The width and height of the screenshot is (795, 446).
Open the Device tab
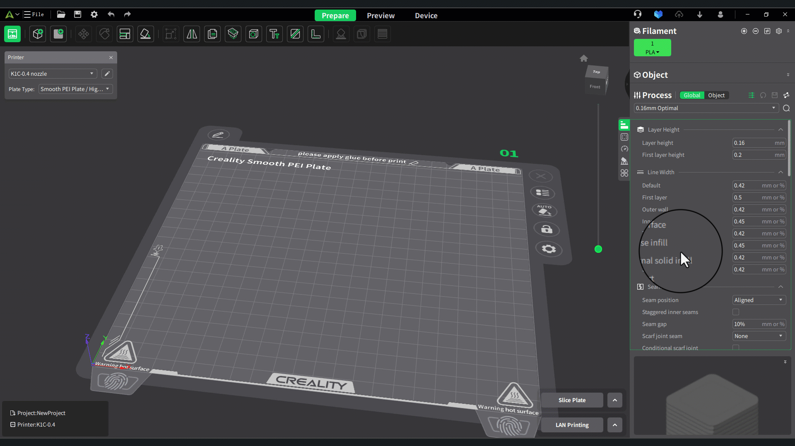pyautogui.click(x=426, y=15)
